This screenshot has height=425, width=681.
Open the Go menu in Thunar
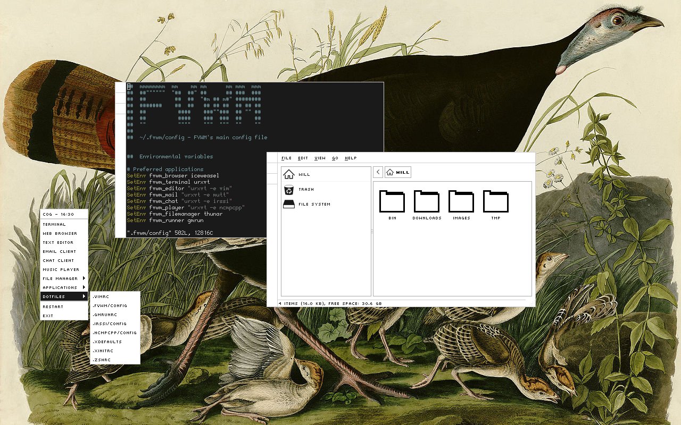click(335, 158)
